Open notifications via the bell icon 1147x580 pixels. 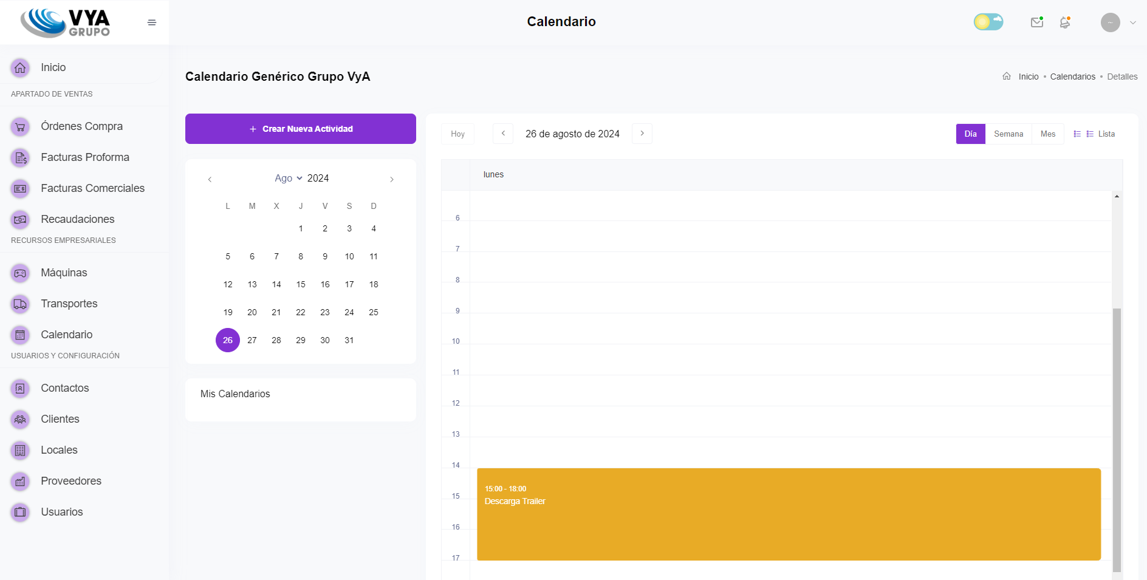[x=1064, y=22]
